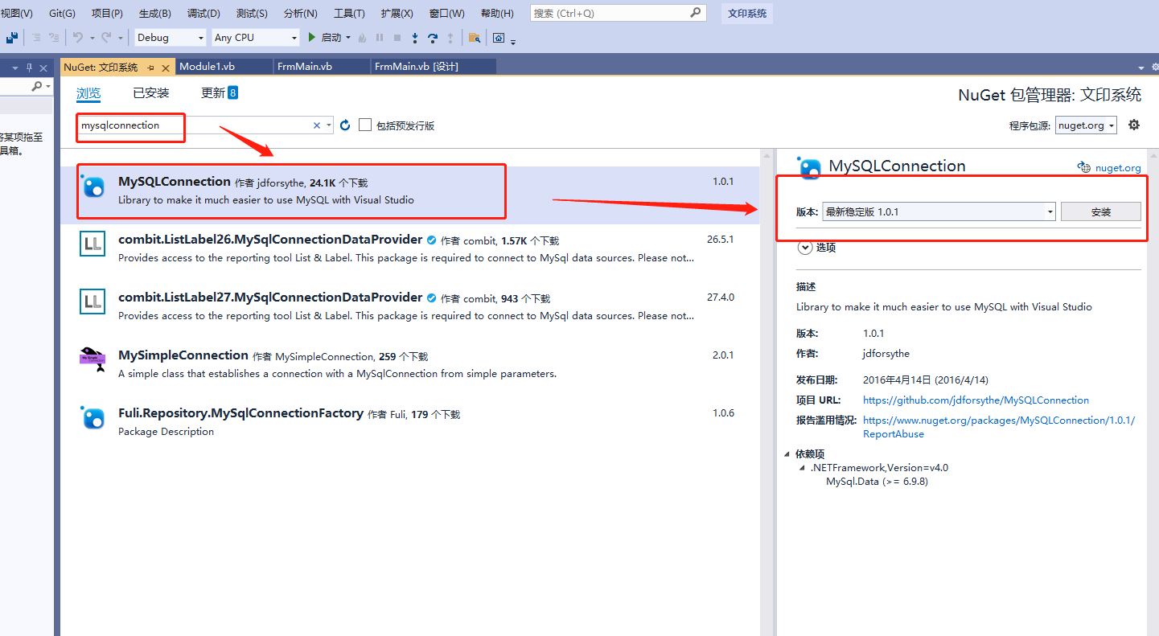Switch to the 已安装 tab

151,93
